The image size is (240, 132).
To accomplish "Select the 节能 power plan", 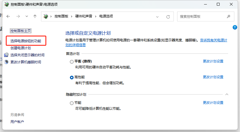I will [72, 103].
